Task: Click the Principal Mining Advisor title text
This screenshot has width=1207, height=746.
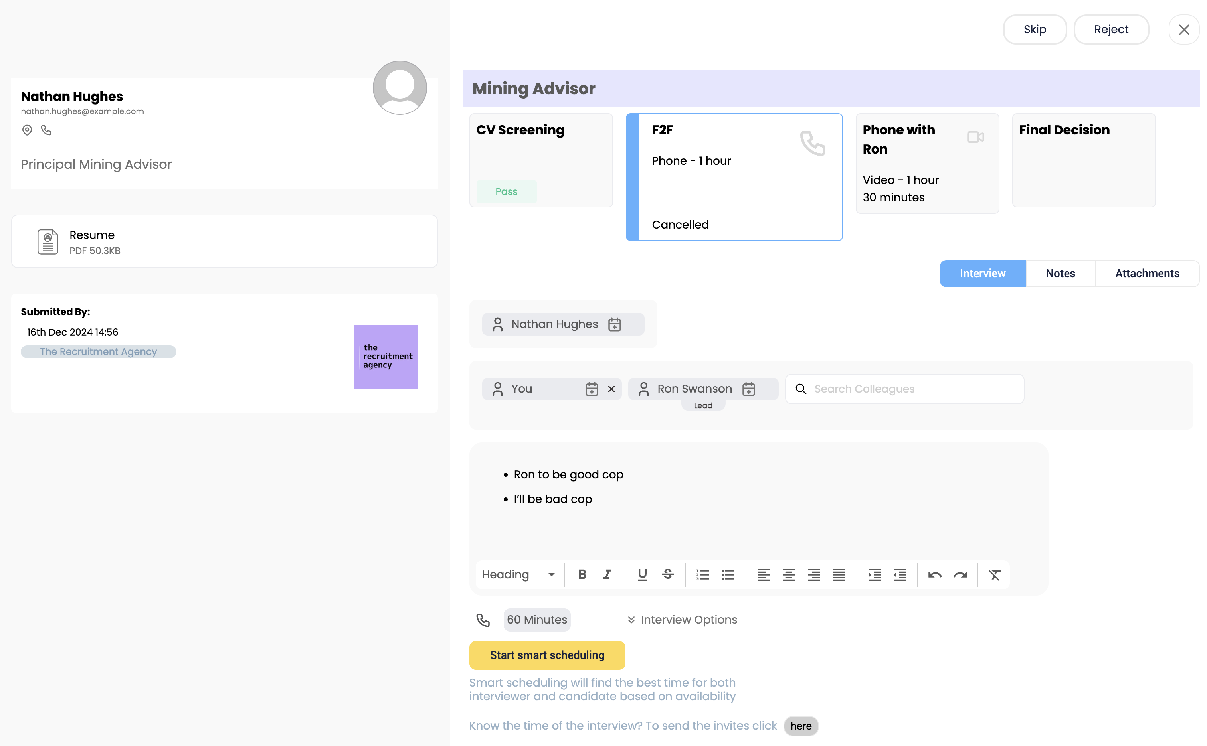Action: pyautogui.click(x=96, y=164)
